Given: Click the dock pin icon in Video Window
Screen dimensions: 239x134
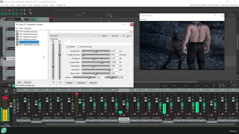Looking at the screenshot, I should pyautogui.click(x=215, y=15).
